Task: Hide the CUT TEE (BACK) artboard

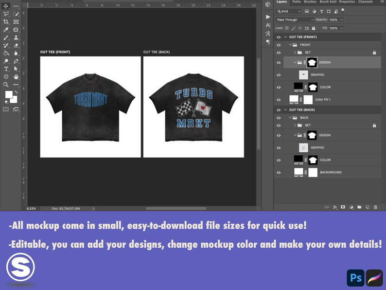Action: pyautogui.click(x=279, y=110)
